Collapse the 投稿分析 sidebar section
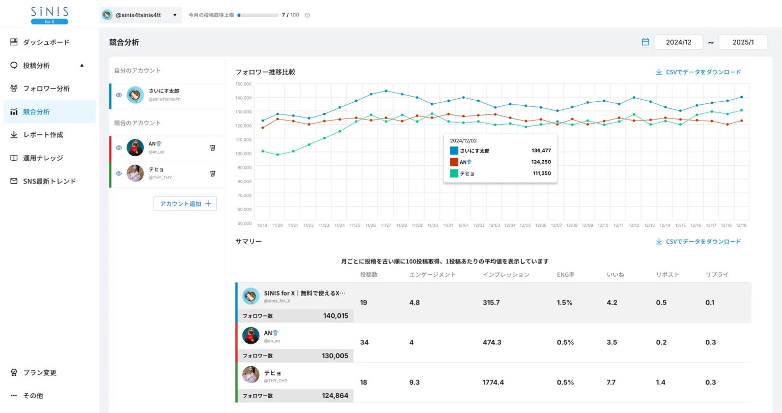782x413 pixels. (81, 66)
